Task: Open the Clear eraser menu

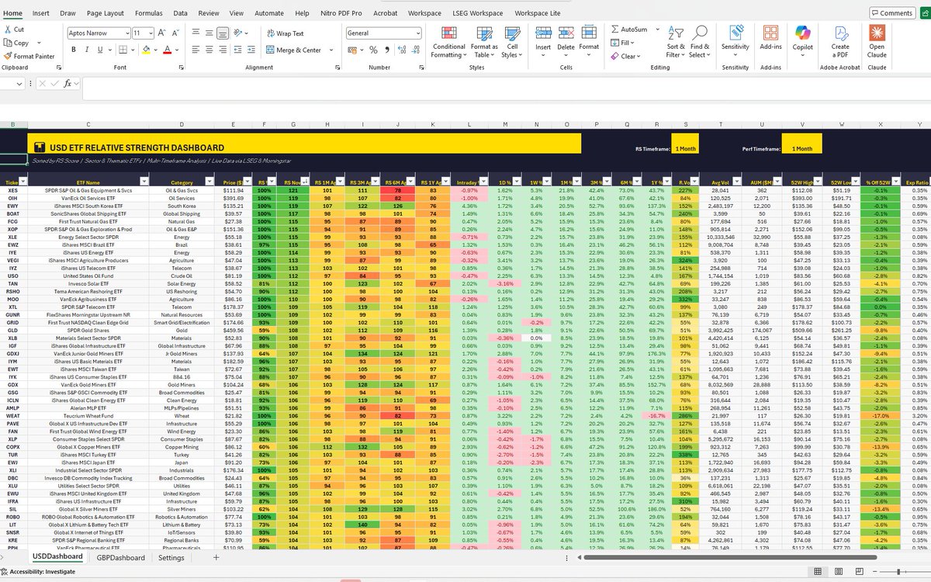Action: coord(625,56)
